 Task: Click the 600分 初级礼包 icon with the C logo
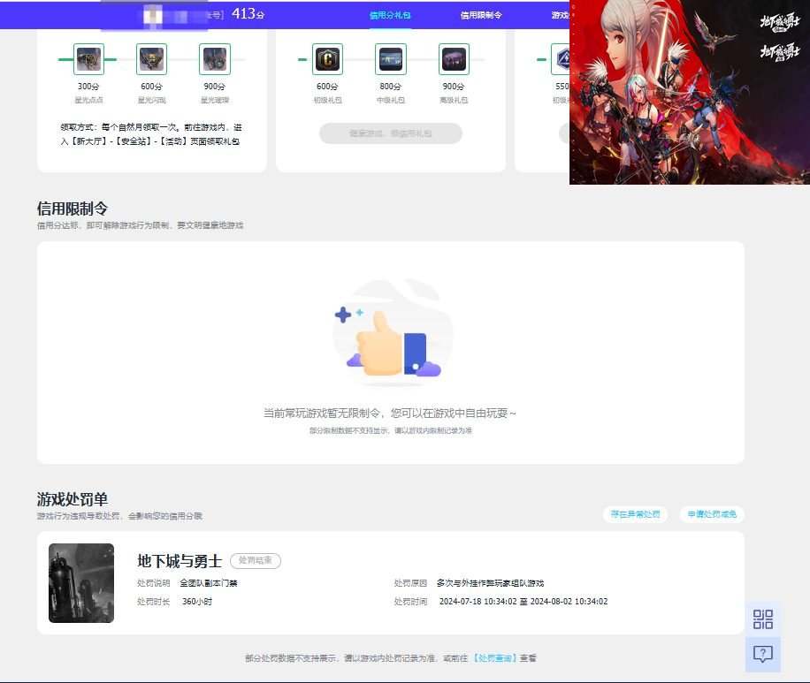tap(327, 59)
